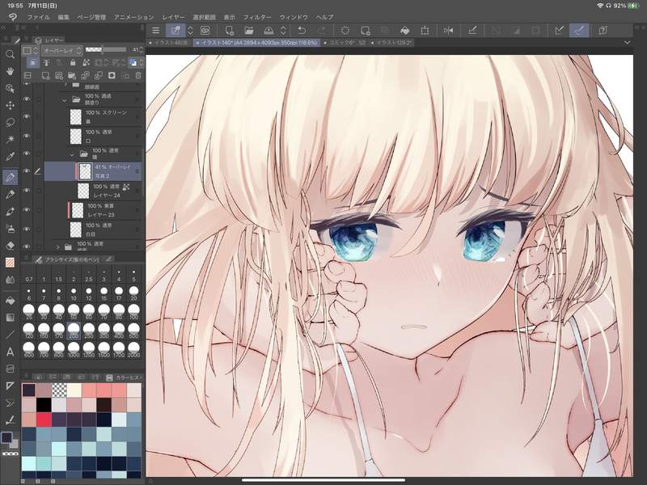Open the ファイル menu
Image resolution: width=647 pixels, height=485 pixels.
38,17
